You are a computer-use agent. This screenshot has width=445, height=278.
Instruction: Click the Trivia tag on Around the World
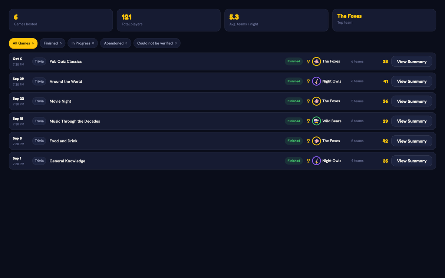(x=39, y=81)
